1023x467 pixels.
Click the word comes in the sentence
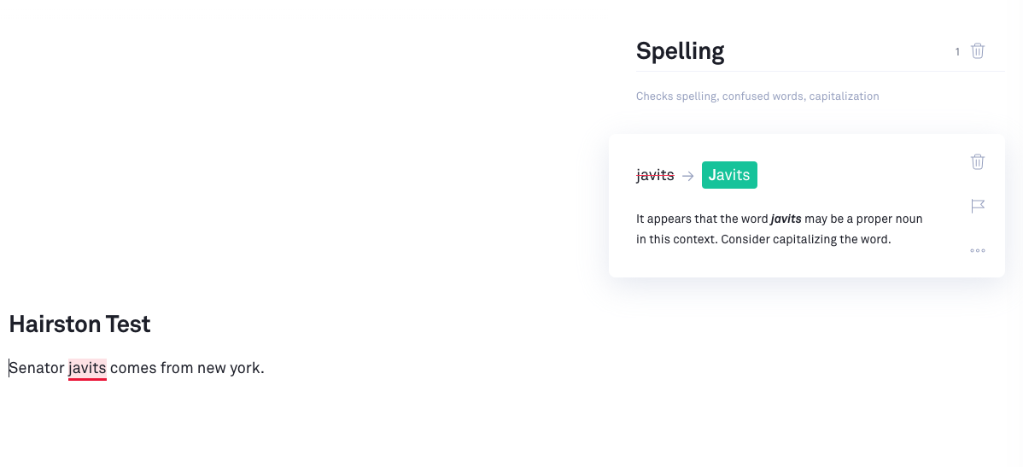pyautogui.click(x=133, y=369)
